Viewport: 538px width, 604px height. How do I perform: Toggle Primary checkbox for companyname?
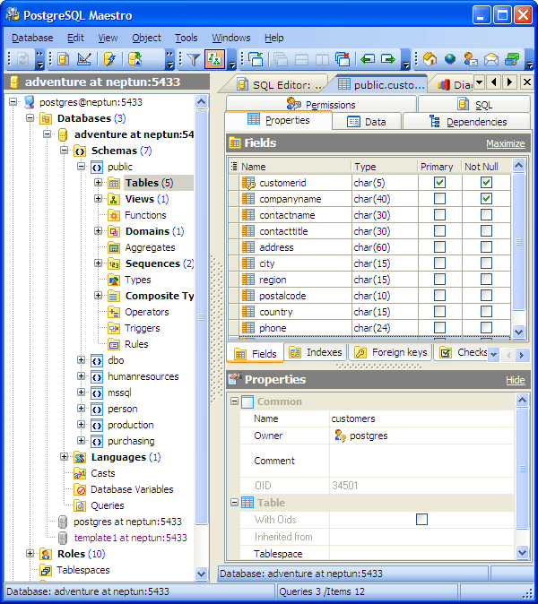coord(439,199)
